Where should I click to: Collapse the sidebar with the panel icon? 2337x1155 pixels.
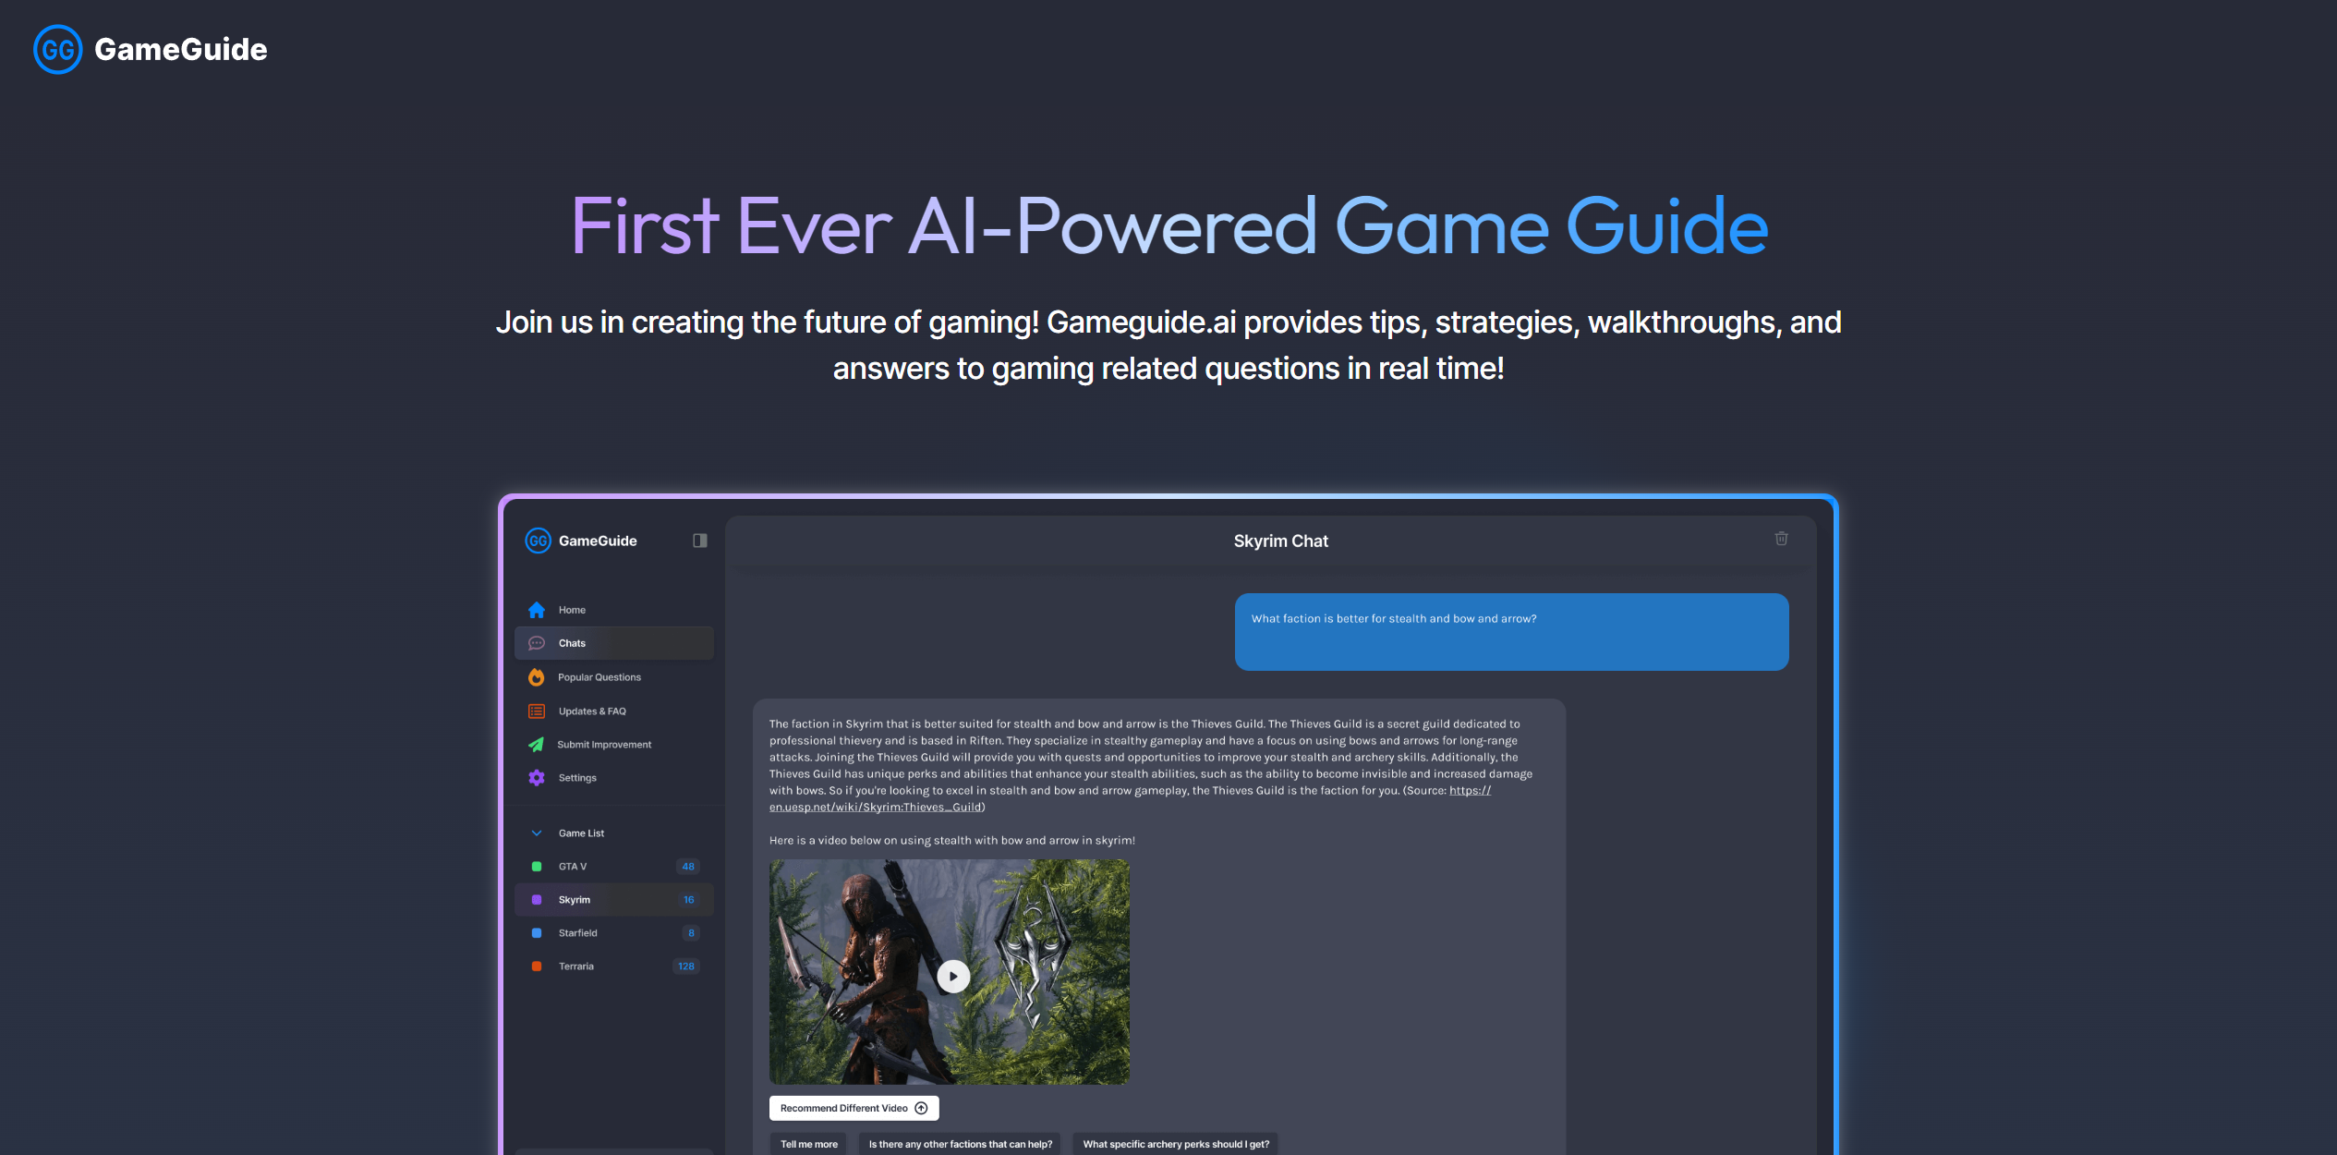coord(699,540)
